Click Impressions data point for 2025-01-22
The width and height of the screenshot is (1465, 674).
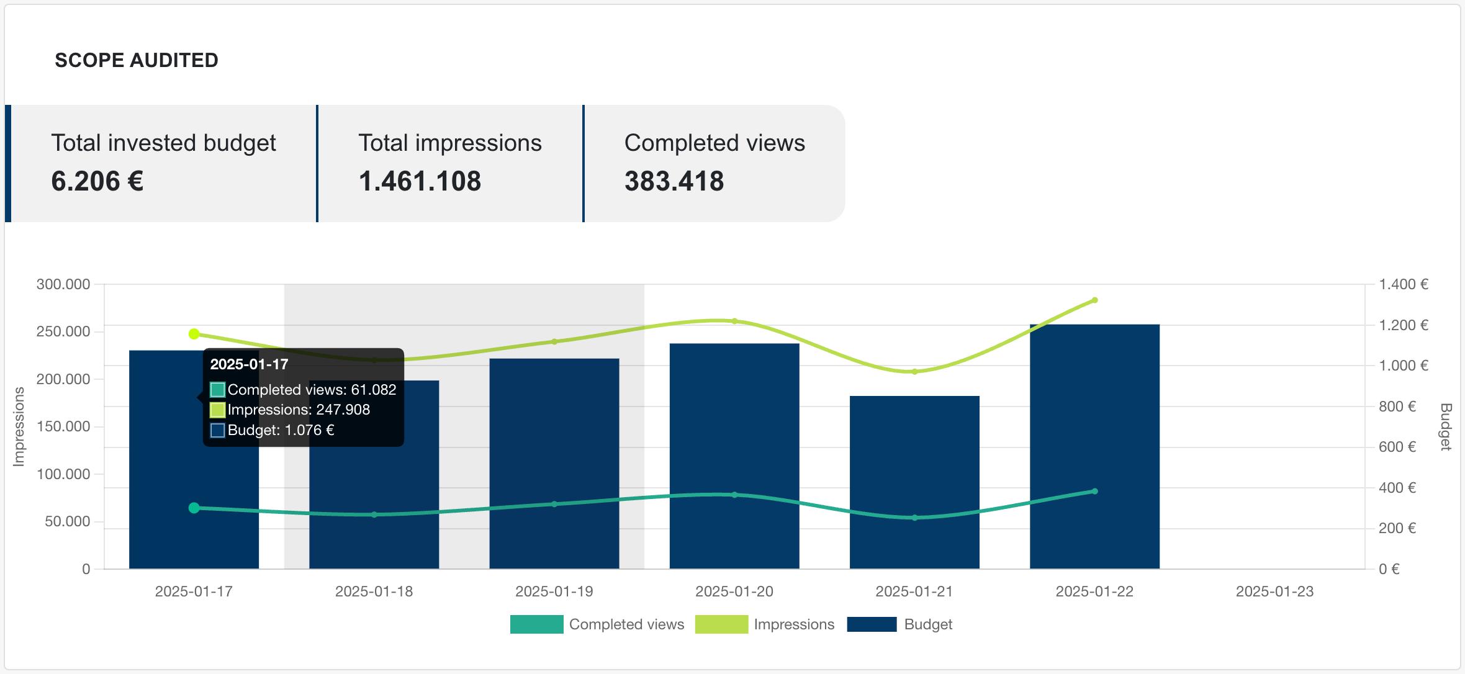click(x=1094, y=300)
